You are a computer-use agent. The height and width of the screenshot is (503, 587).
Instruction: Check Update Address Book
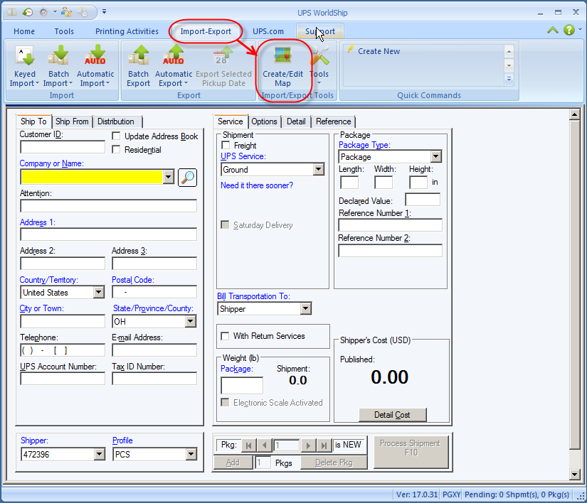coord(116,136)
